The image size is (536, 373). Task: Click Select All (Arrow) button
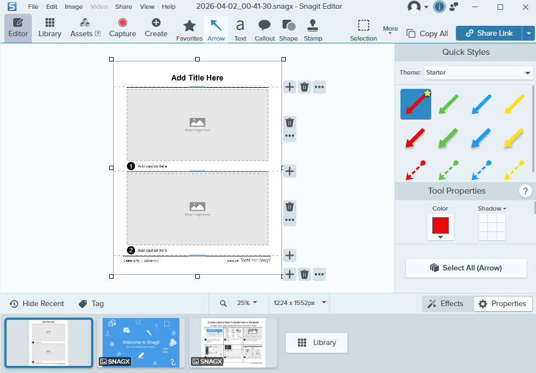coord(466,268)
